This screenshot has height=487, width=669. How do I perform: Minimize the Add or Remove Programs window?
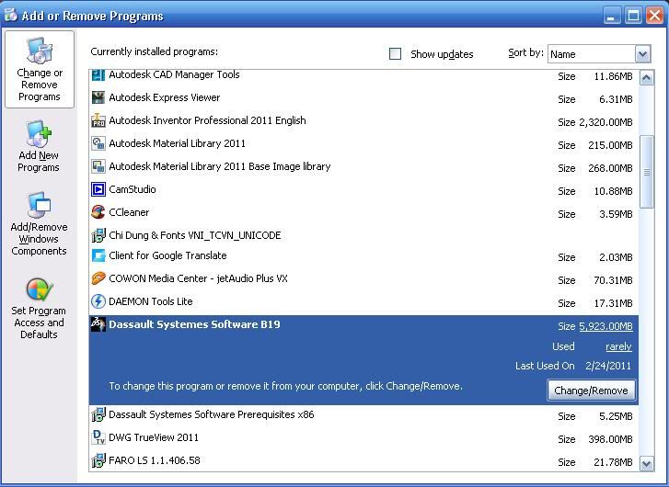click(613, 16)
